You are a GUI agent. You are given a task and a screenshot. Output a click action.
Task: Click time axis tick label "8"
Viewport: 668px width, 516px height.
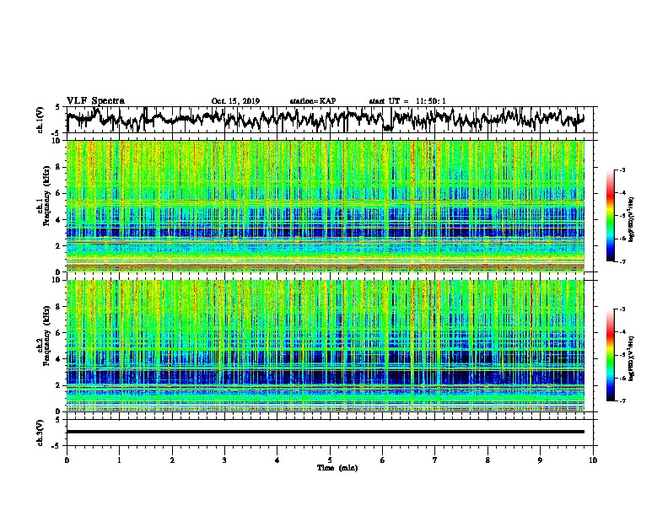(x=488, y=460)
